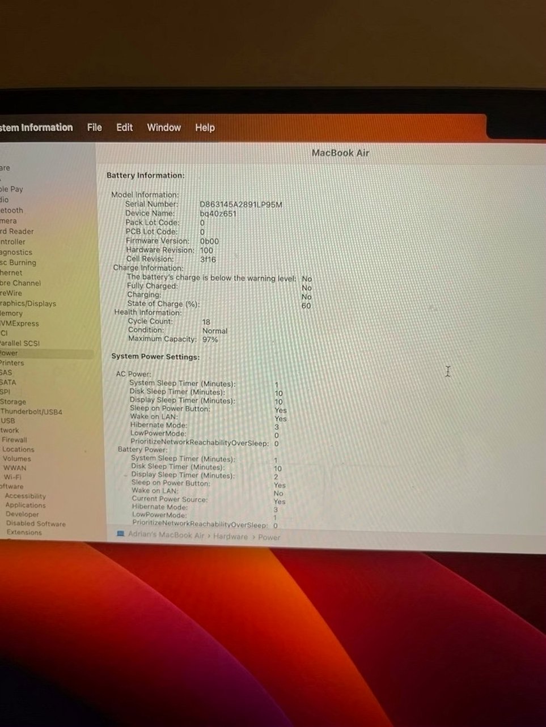
Task: Click the Firmware Version value 0b00
Action: tap(209, 241)
